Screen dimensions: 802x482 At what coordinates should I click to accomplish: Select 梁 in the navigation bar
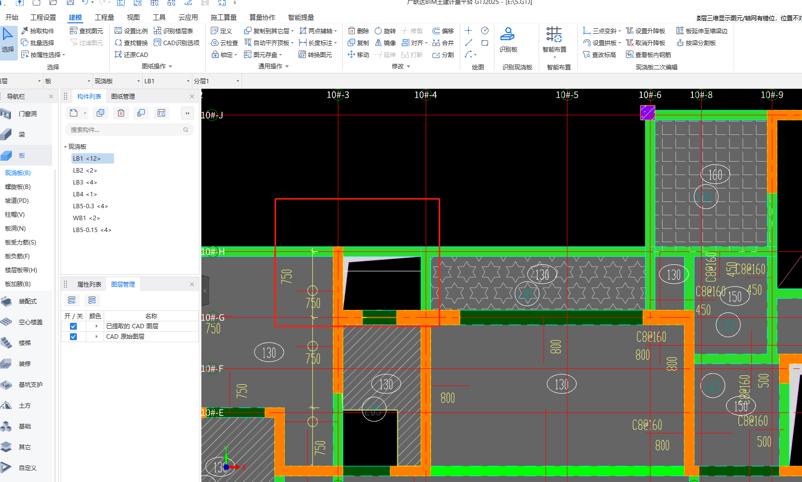pyautogui.click(x=22, y=134)
